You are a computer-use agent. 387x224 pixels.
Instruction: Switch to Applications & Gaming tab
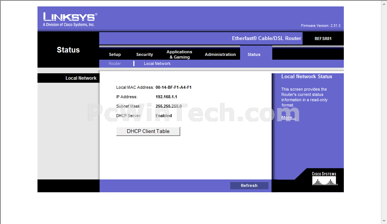pyautogui.click(x=179, y=54)
